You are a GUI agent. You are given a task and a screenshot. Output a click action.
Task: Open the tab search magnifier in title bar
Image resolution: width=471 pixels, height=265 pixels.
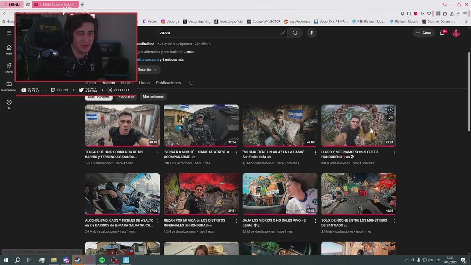[x=445, y=4]
